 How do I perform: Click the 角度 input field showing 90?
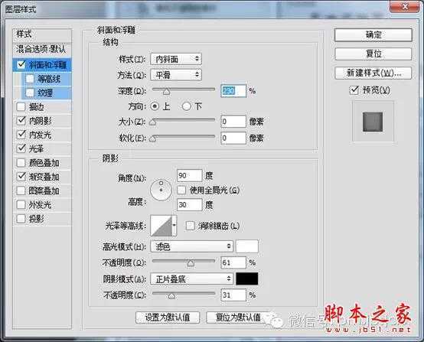(x=189, y=175)
